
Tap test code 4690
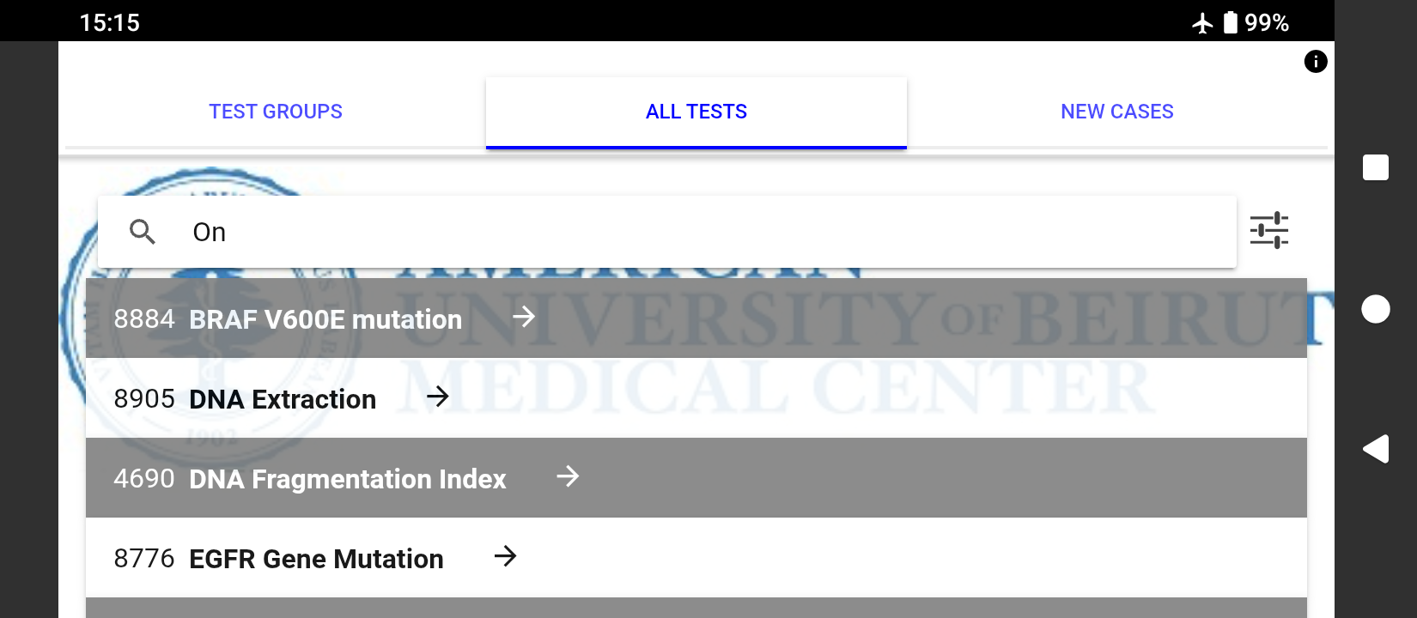(x=144, y=479)
